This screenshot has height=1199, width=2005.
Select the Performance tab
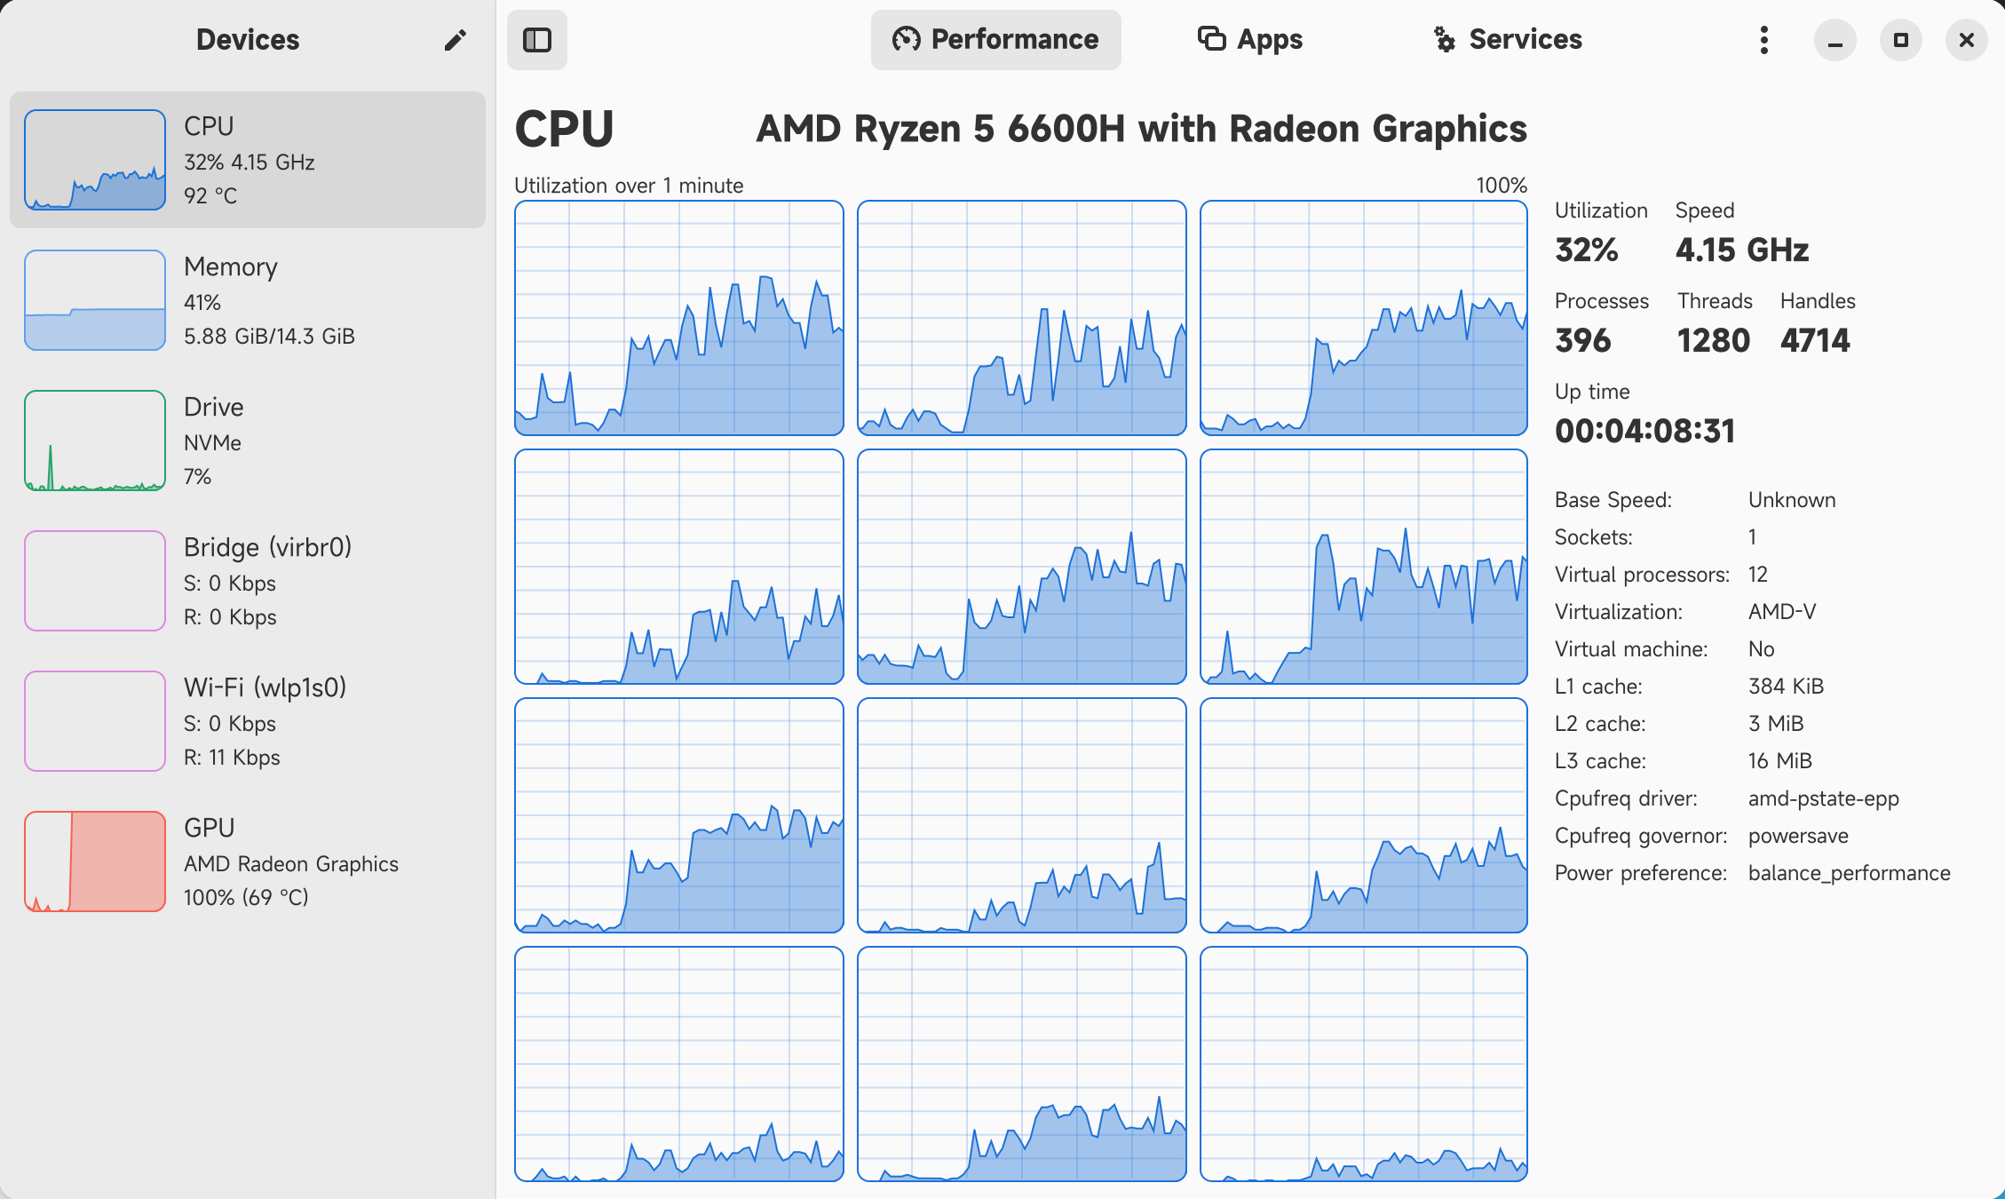tap(996, 40)
